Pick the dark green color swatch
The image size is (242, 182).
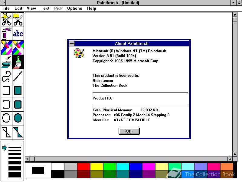click(110, 174)
